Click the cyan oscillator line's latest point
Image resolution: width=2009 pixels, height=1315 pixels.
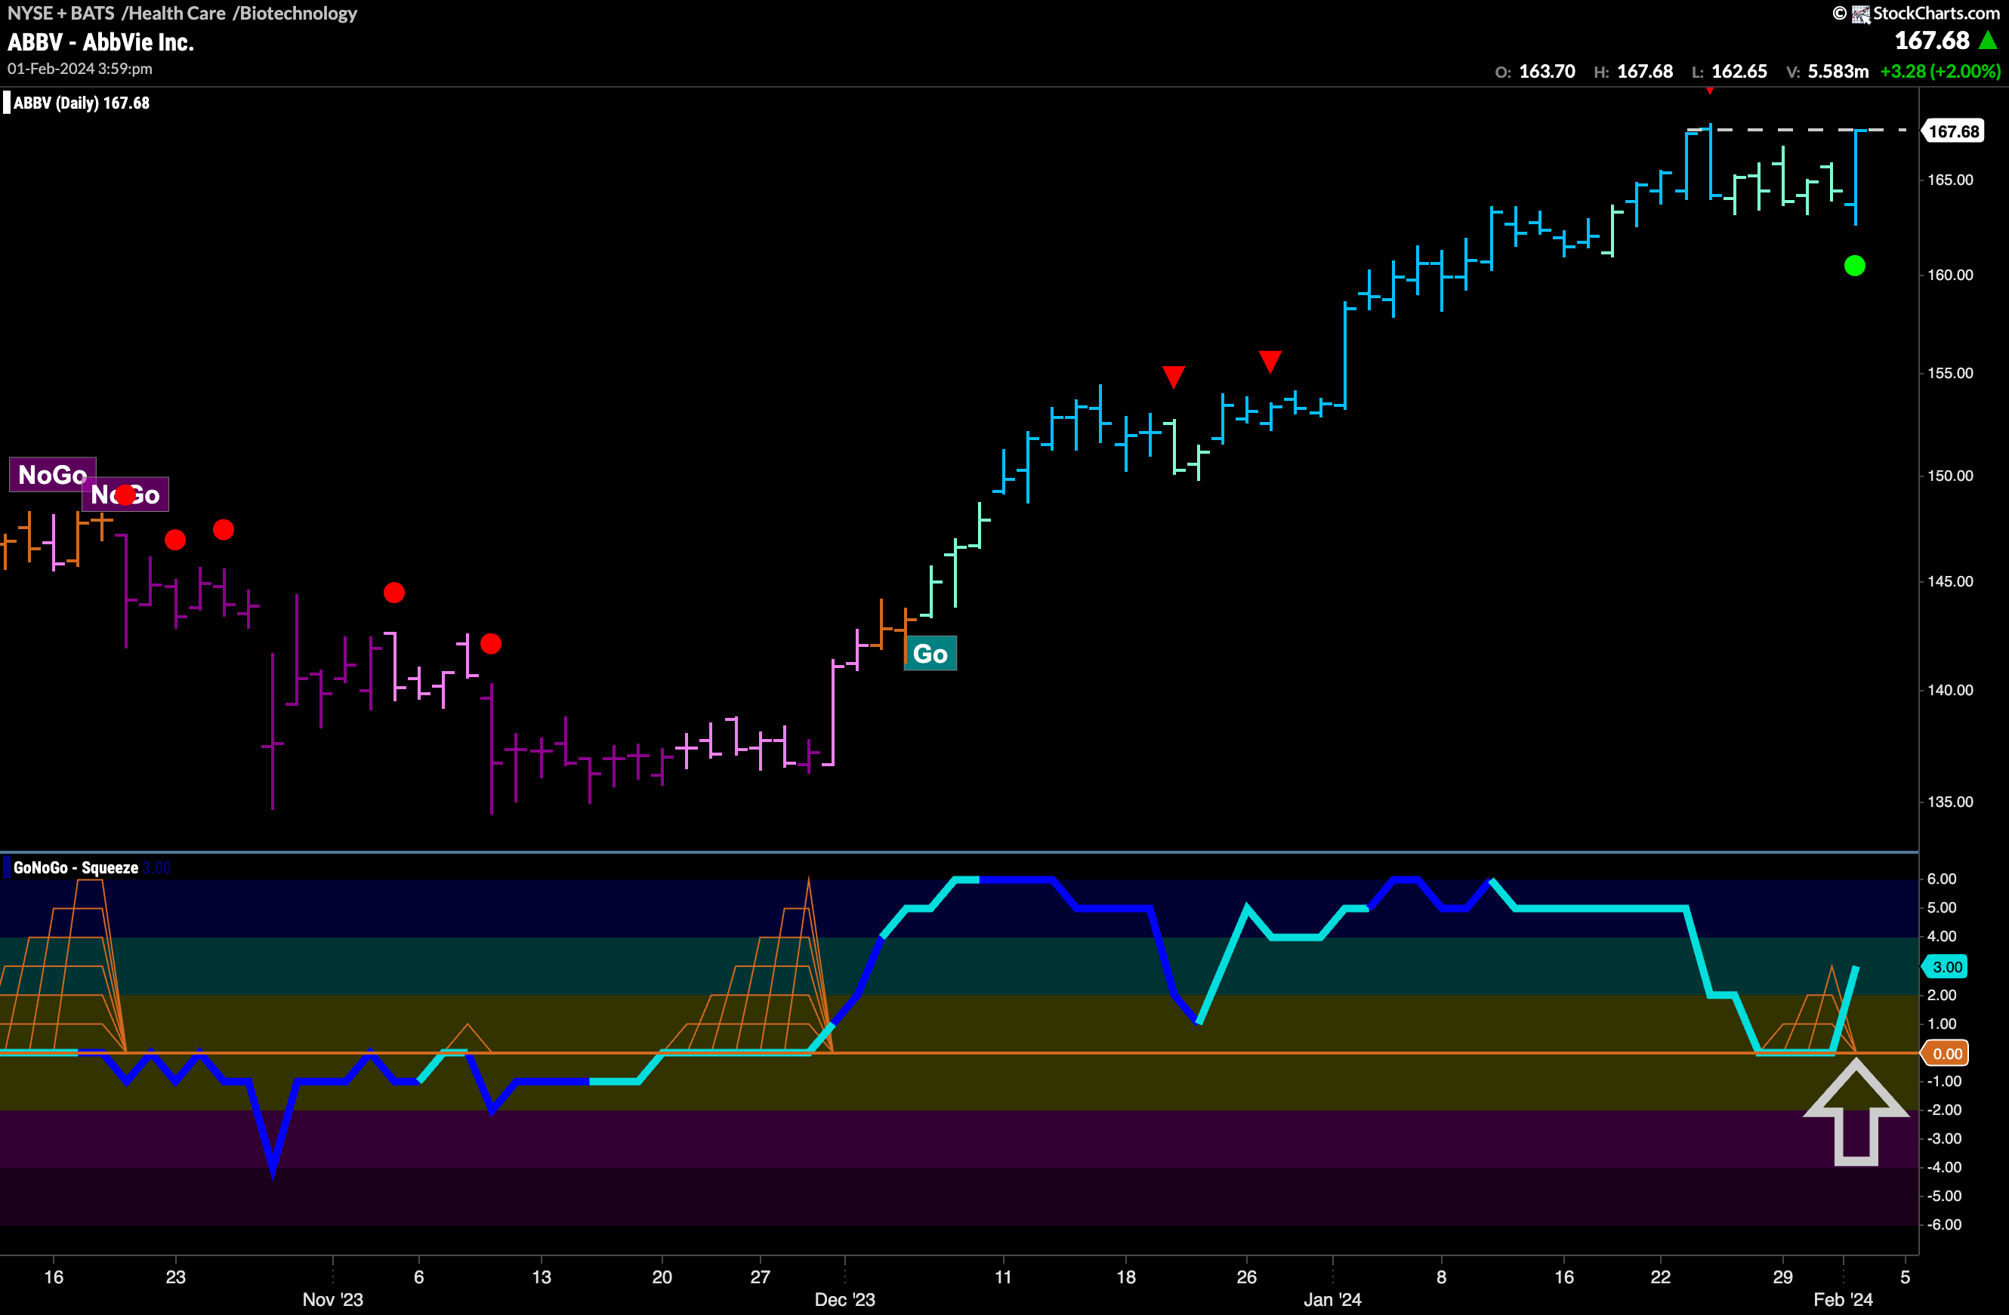tap(1856, 969)
